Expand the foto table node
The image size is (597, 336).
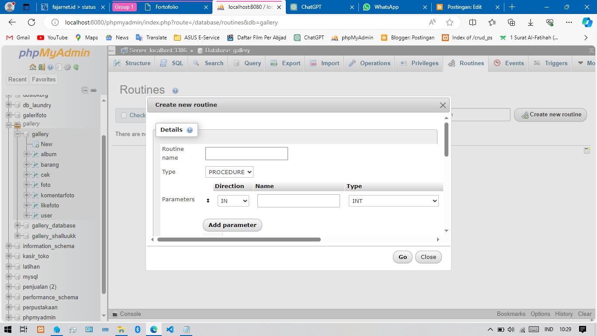[27, 185]
